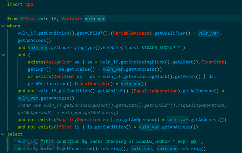Click 'hasName' method call
Image resolution: width=242 pixels, height=153 pixels.
click(112, 48)
